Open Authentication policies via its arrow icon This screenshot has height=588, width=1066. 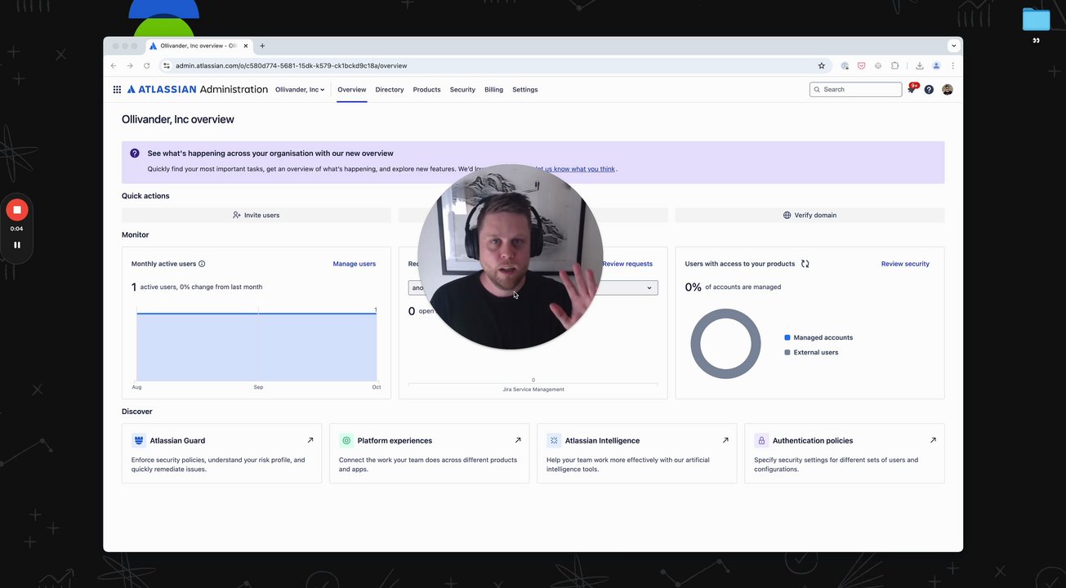coord(933,440)
